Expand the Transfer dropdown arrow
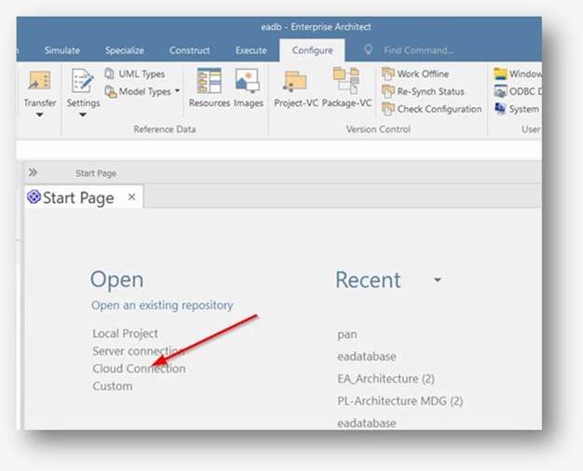 coord(39,114)
